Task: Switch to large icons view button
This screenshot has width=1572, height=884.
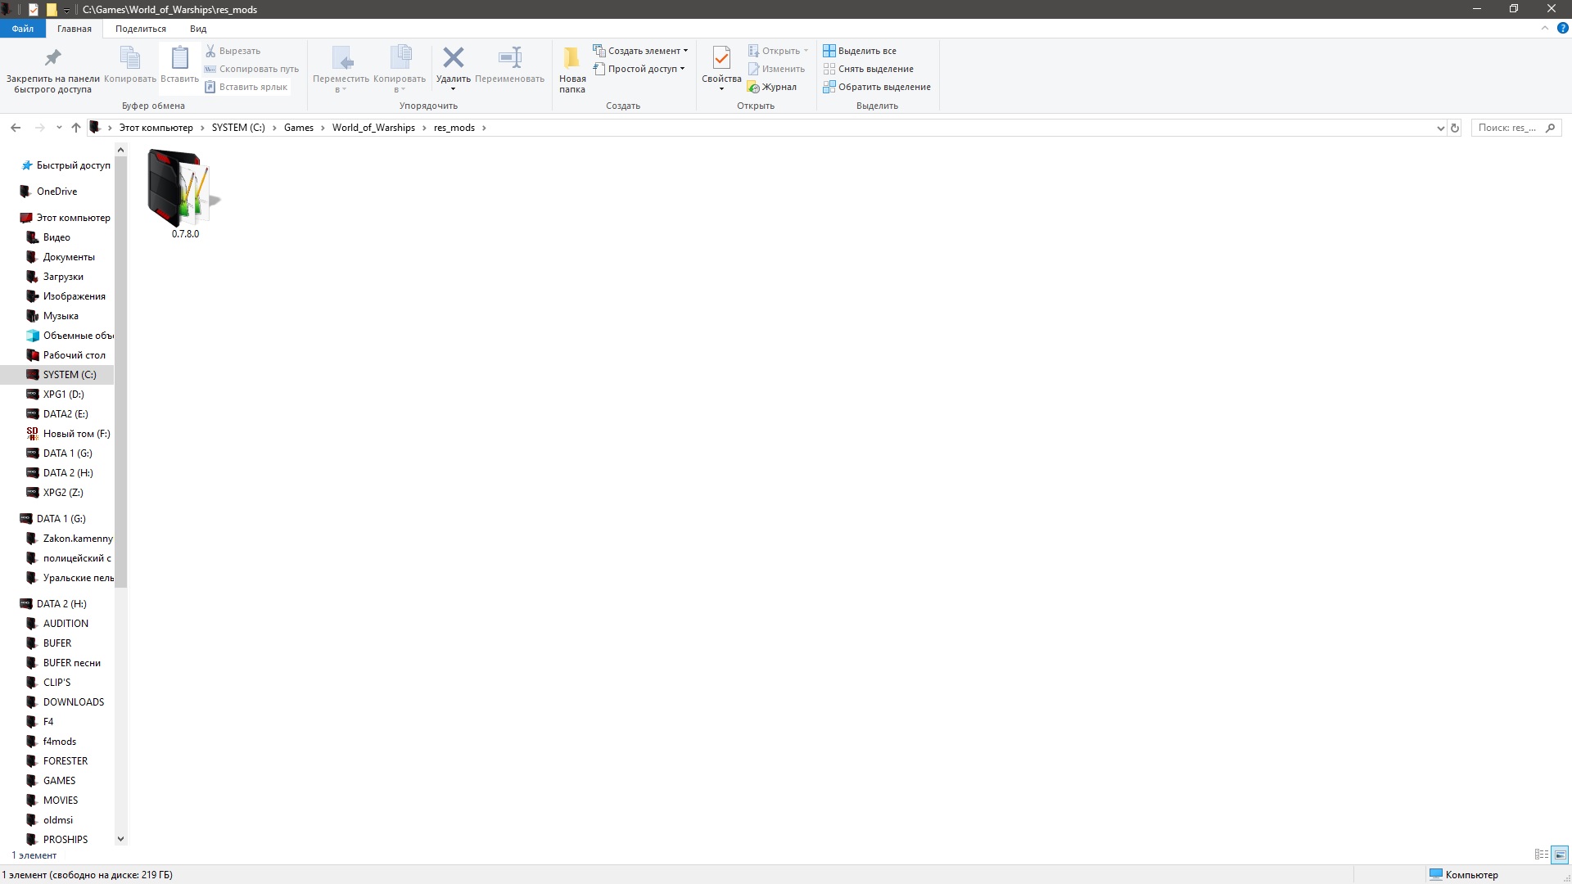Action: (1560, 855)
